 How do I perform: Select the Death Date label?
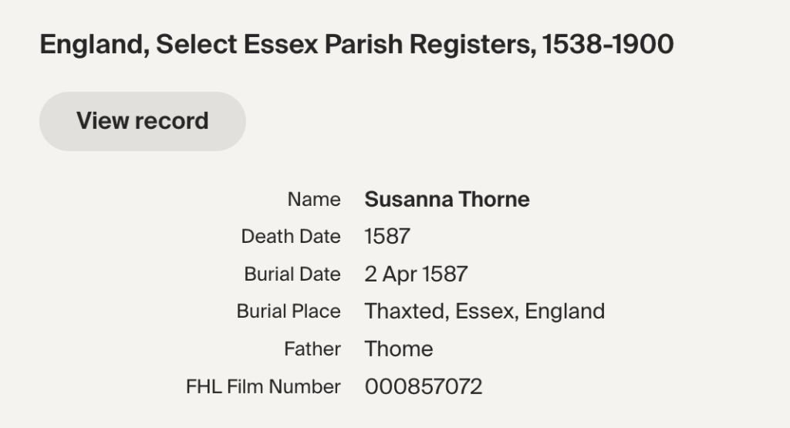coord(291,237)
